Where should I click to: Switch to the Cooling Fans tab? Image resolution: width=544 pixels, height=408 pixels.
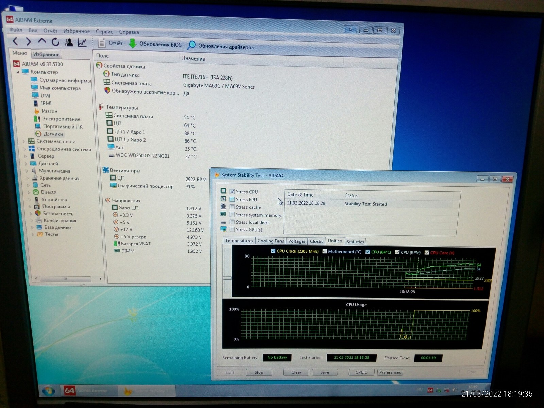pyautogui.click(x=271, y=241)
